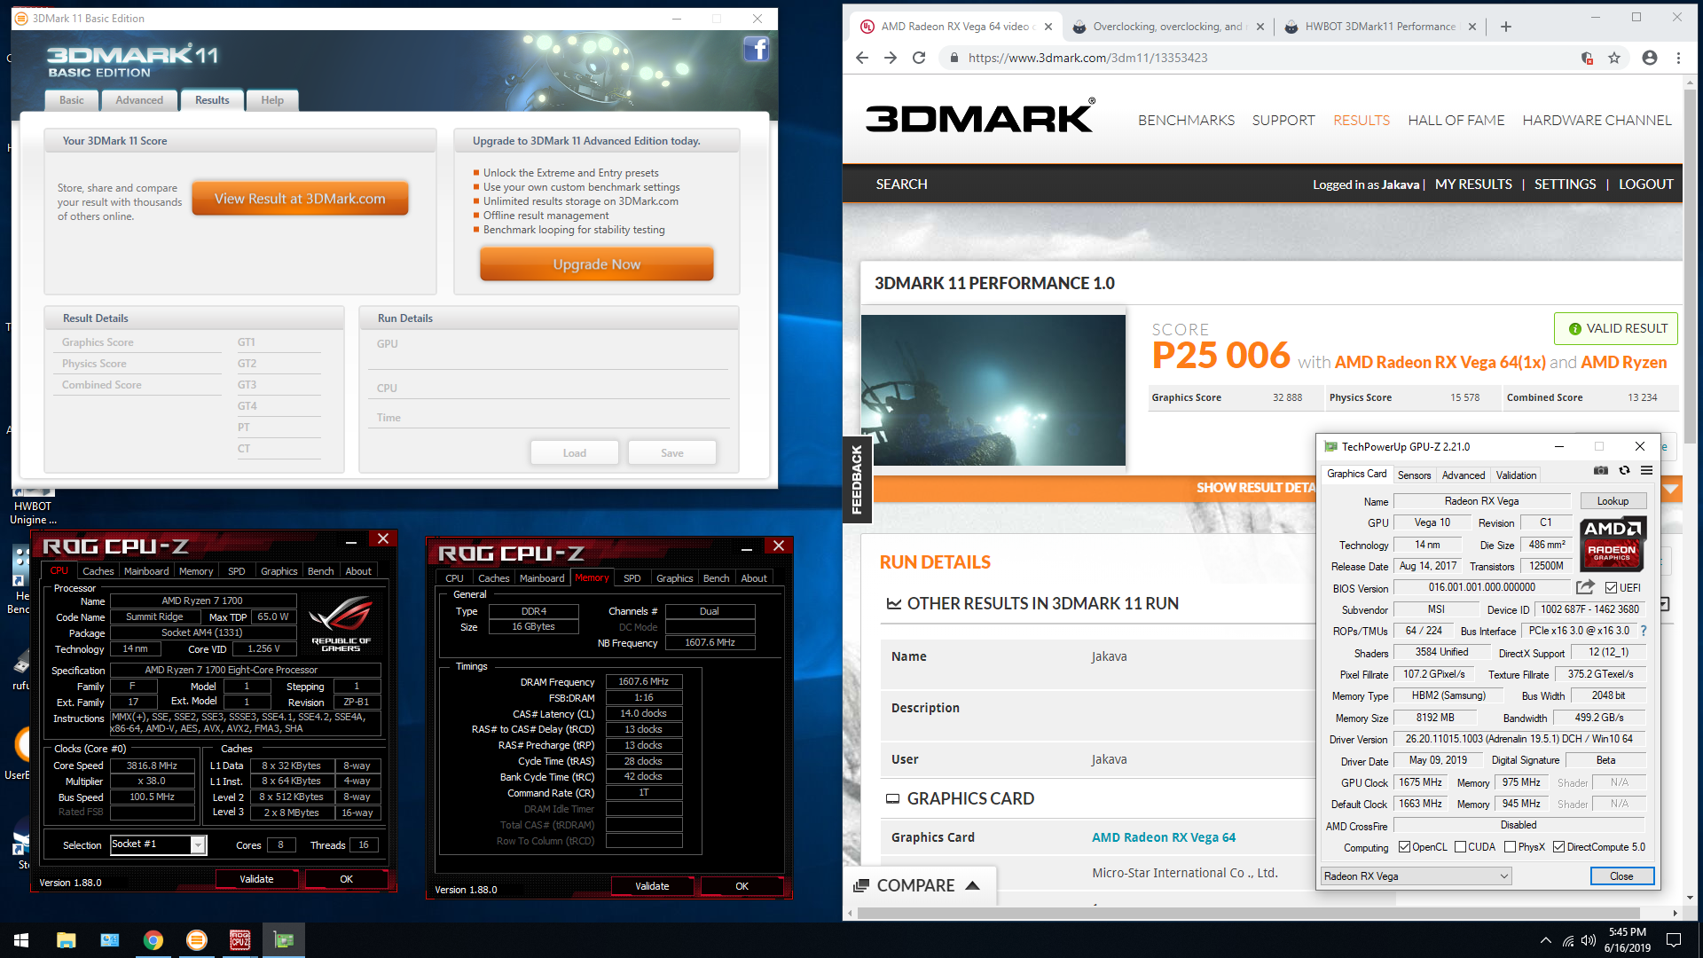Open the Socket #1 selection dropdown in CPU-Z

(158, 844)
